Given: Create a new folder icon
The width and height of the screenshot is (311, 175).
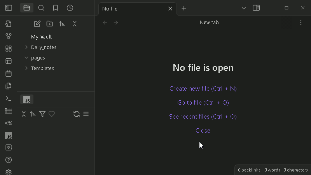Looking at the screenshot, I should [x=50, y=24].
